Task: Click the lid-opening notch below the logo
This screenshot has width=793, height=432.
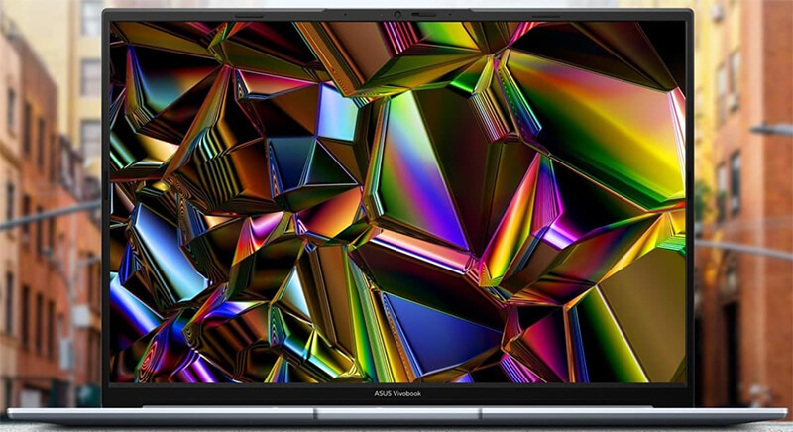Action: point(396,410)
